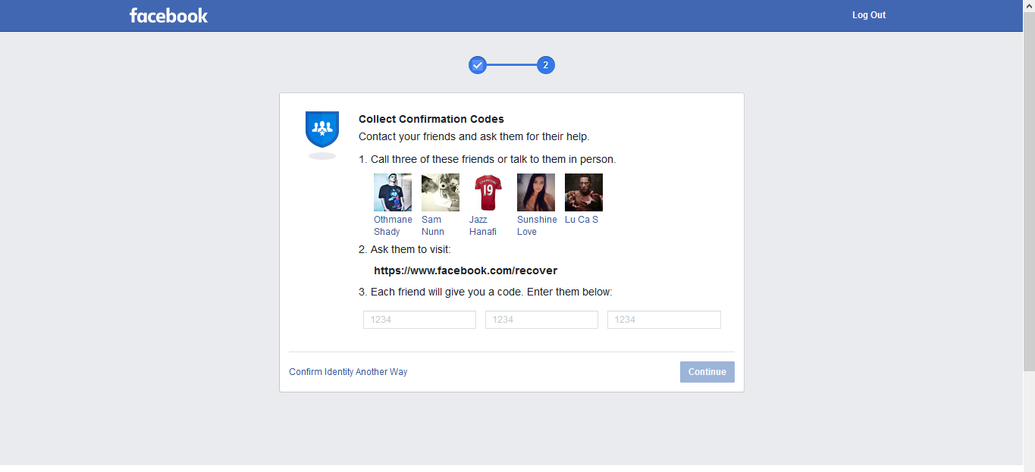The height and width of the screenshot is (472, 1035).
Task: Click the Sam Nunn name link
Action: pos(433,226)
